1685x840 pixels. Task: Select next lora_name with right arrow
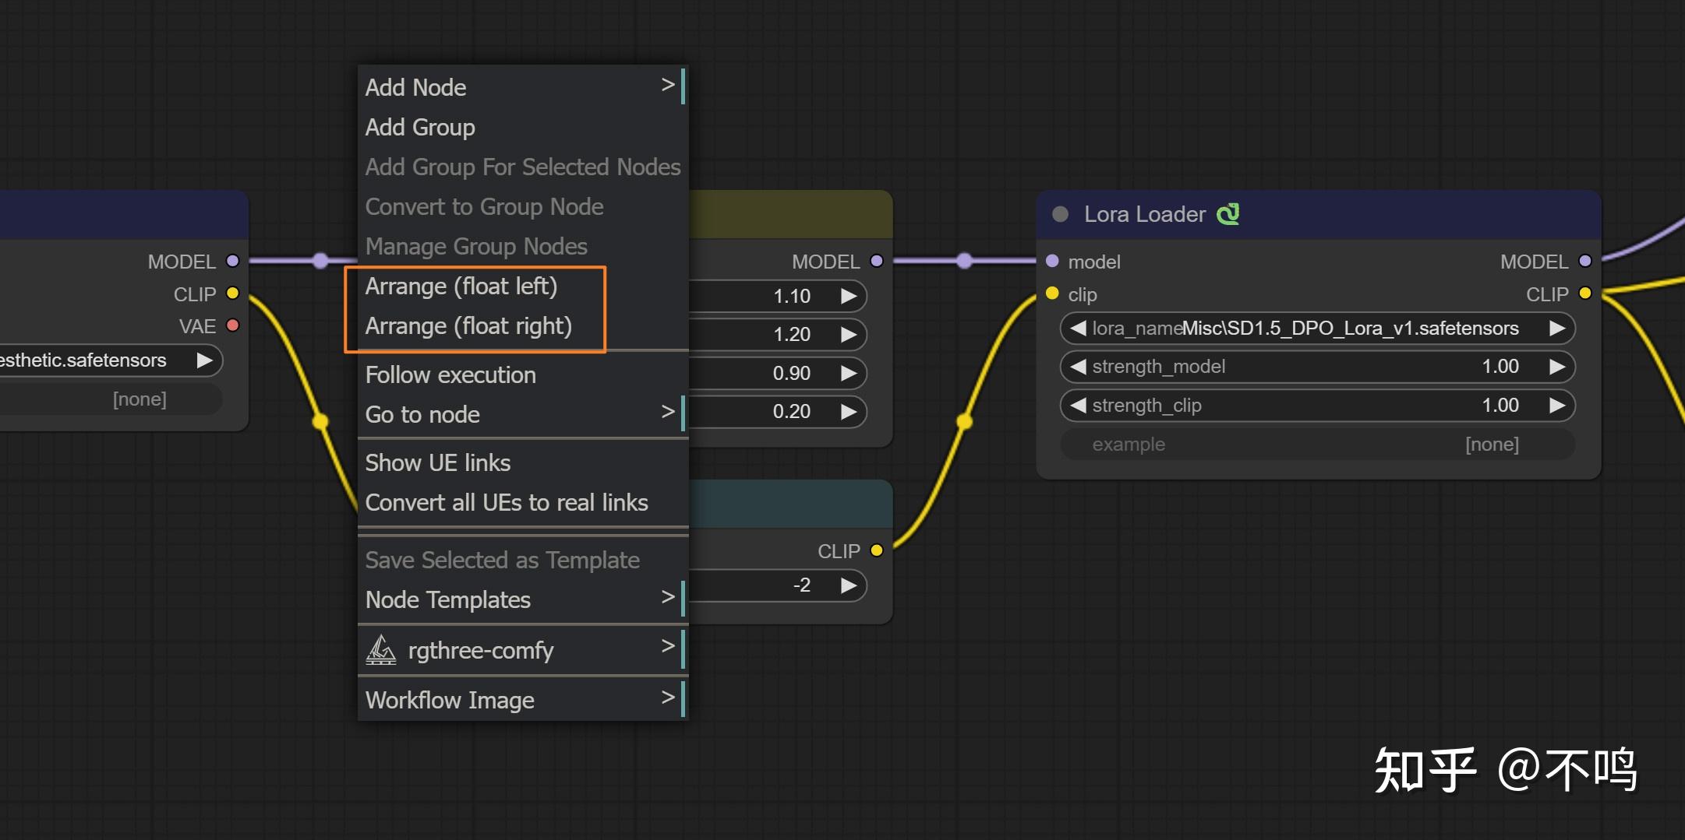pos(1556,329)
